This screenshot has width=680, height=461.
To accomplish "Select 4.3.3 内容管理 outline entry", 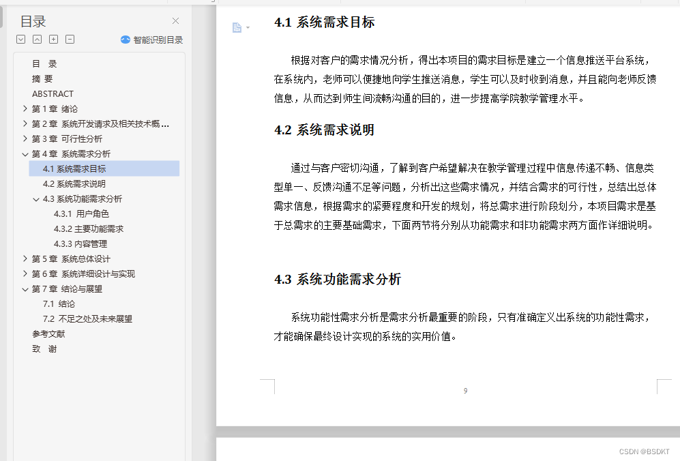I will click(x=80, y=243).
